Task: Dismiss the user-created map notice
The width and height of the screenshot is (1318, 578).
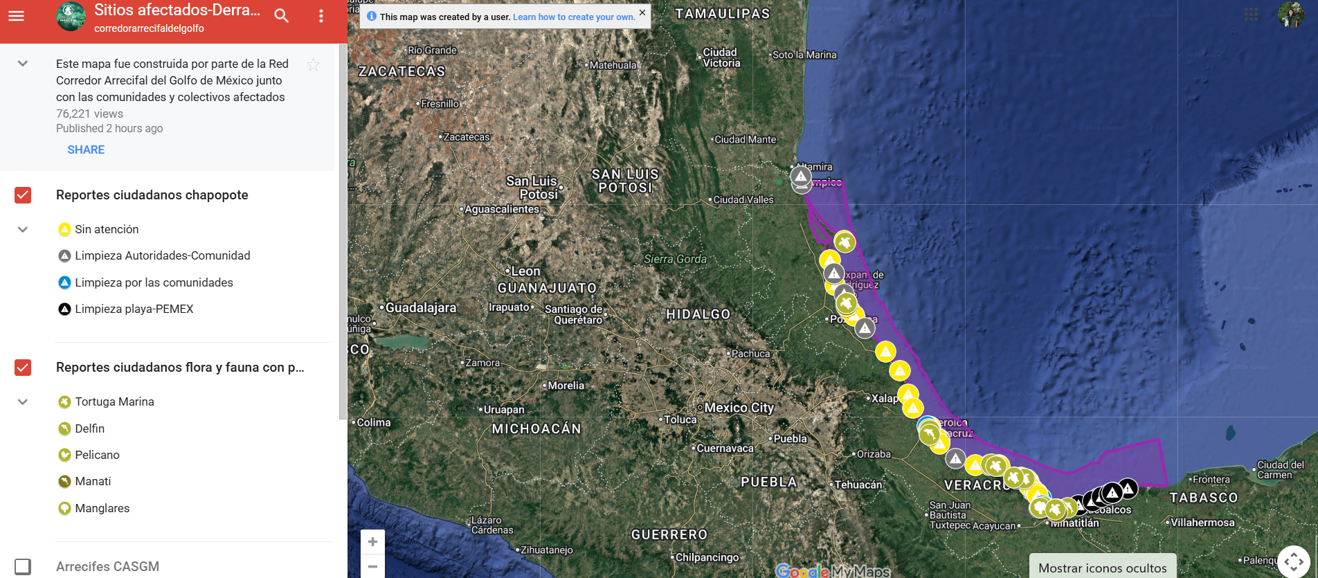Action: [642, 12]
